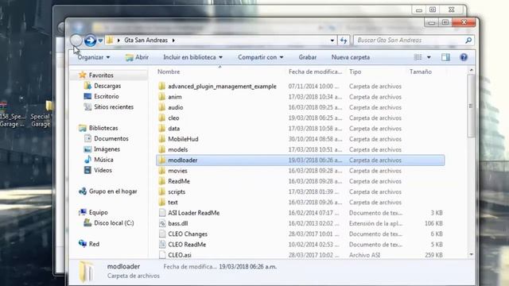Image resolution: width=509 pixels, height=286 pixels.
Task: Open Escritorio in the sidebar
Action: [x=106, y=96]
